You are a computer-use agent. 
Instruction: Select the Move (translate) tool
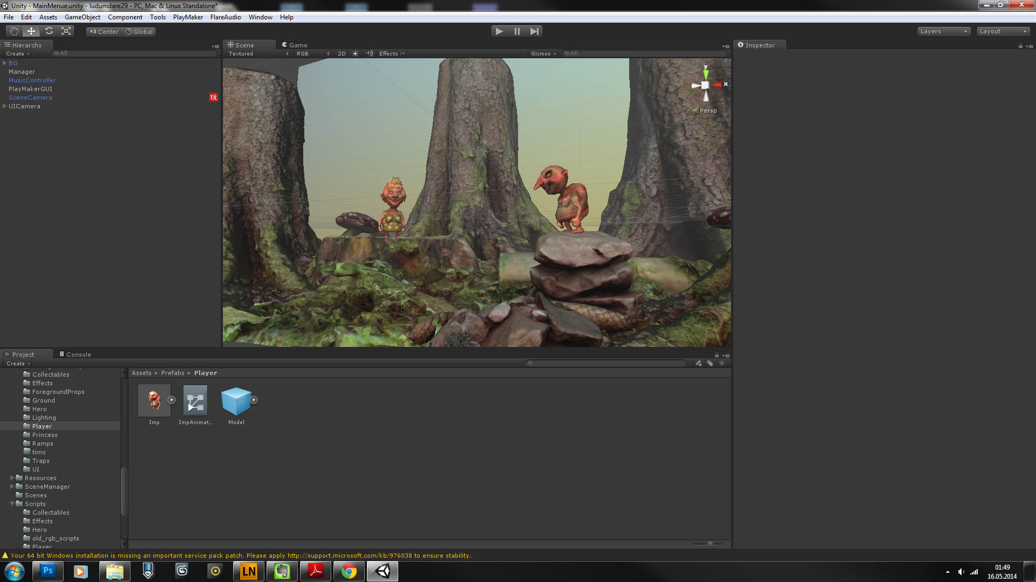coord(31,31)
